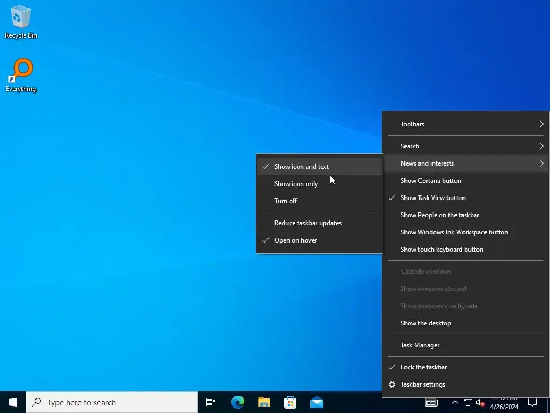Choose Turn off for News and interests
The image size is (550, 413).
(x=320, y=201)
